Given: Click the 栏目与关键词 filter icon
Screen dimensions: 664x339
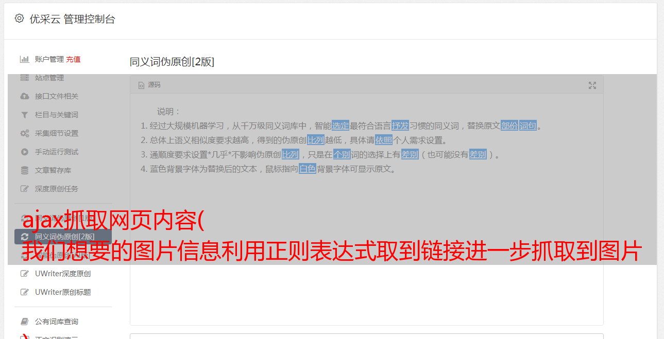Looking at the screenshot, I should [24, 115].
